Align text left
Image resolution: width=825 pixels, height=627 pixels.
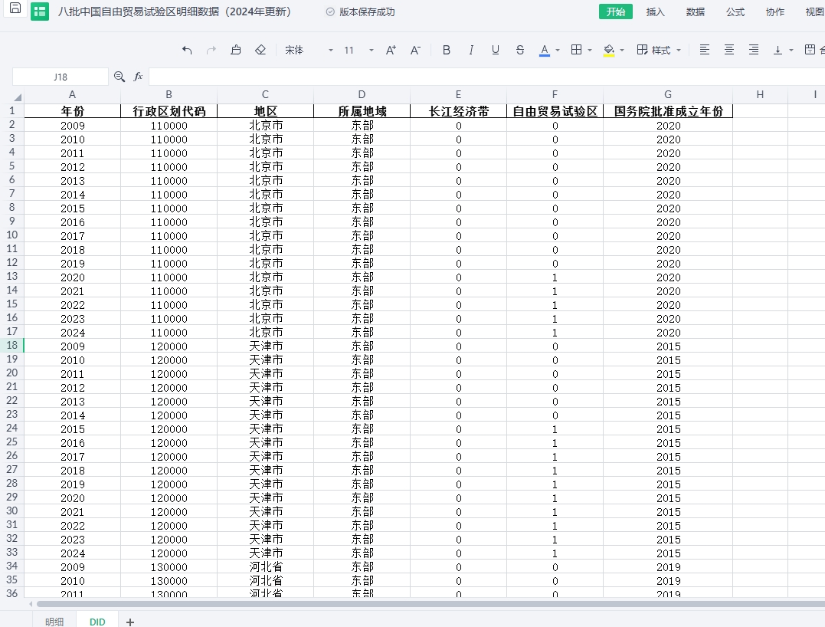[705, 50]
